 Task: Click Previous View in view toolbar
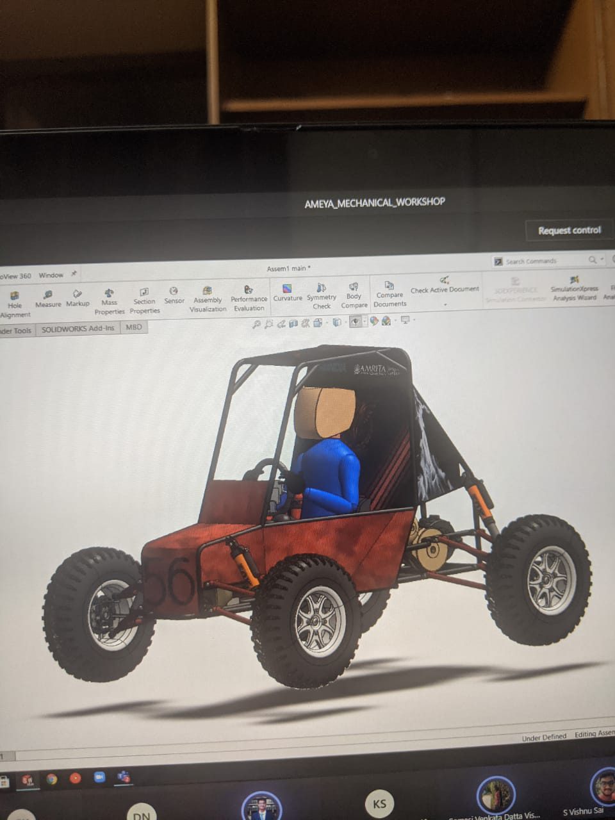coord(281,324)
